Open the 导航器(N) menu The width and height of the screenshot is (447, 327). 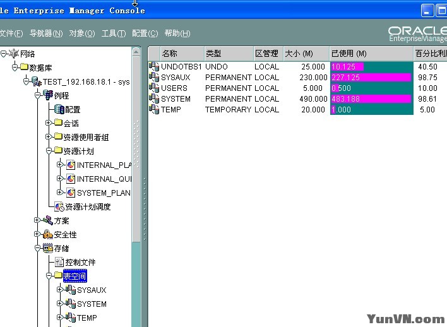(46, 33)
